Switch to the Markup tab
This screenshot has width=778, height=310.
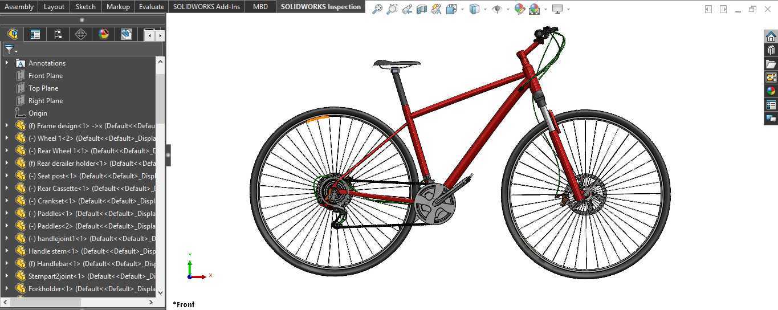118,7
